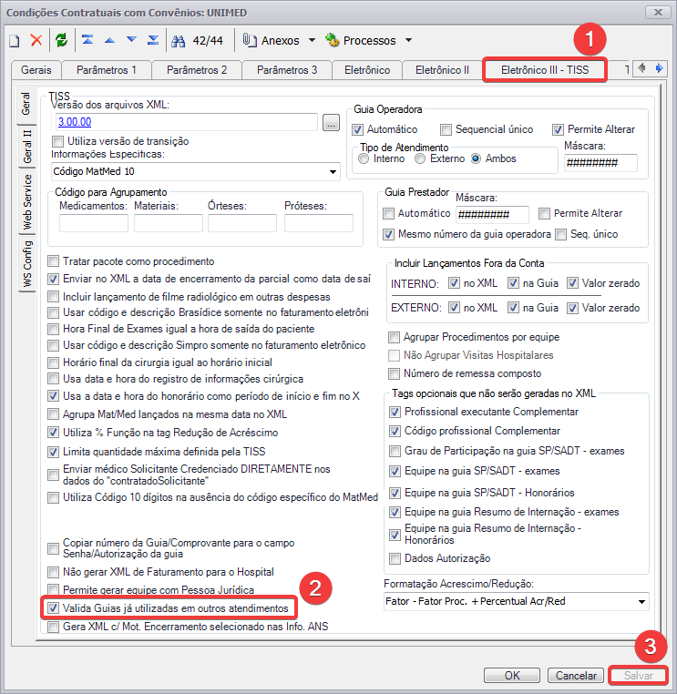Toggle Guia Operadora Automático checkbox
The height and width of the screenshot is (694, 677).
357,129
